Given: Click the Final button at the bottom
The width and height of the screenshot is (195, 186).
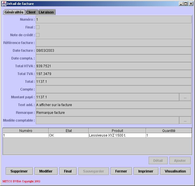Looking at the screenshot, I should click(68, 171).
